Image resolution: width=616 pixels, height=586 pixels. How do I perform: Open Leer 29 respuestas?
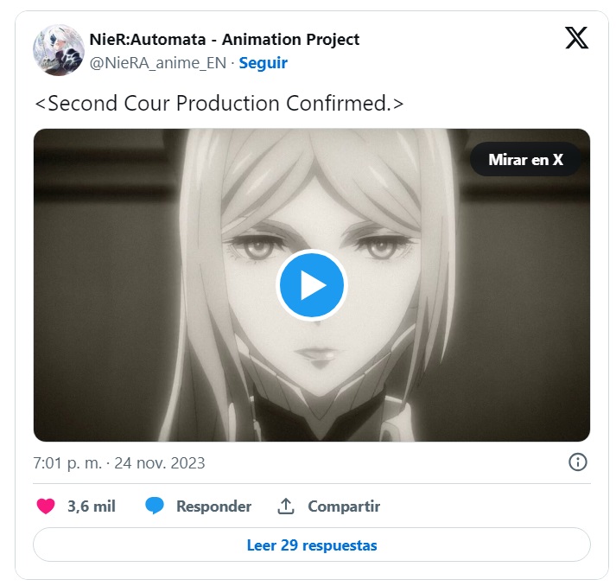click(312, 545)
